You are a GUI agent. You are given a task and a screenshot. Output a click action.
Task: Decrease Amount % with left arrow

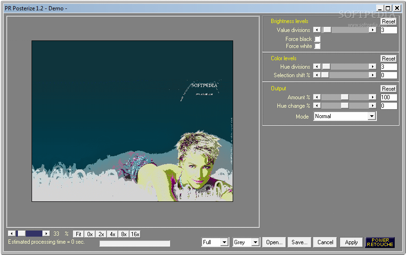317,97
